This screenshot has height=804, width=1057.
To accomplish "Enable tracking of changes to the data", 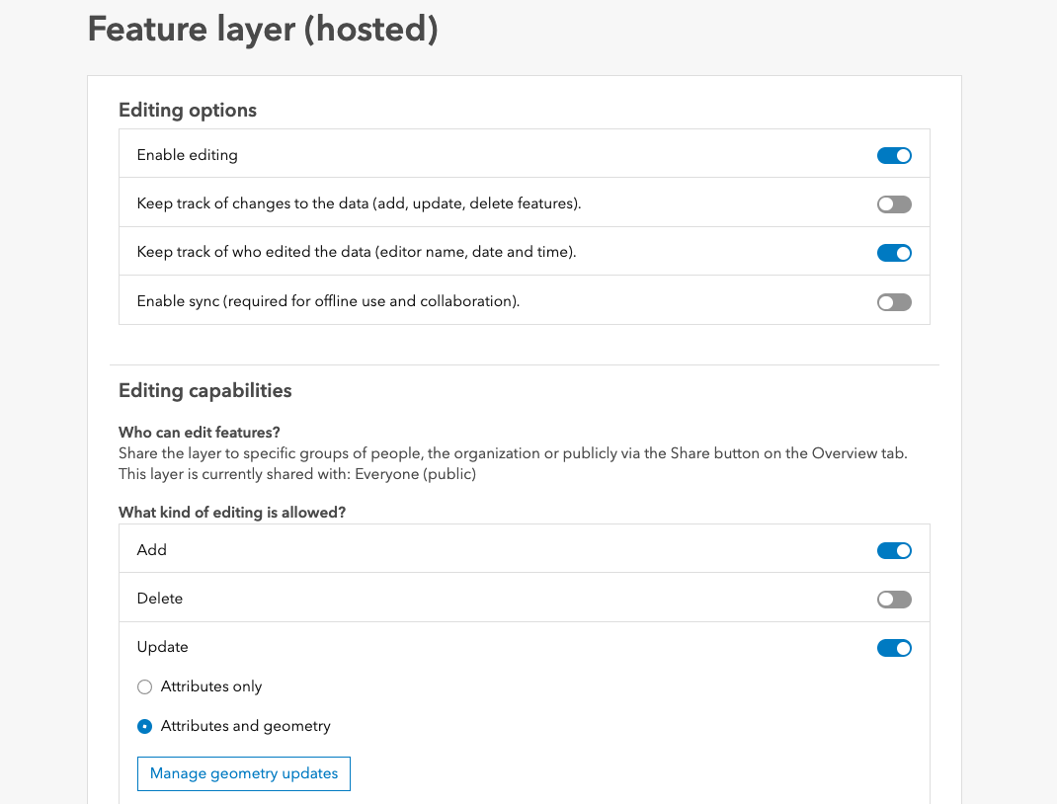I will point(894,203).
